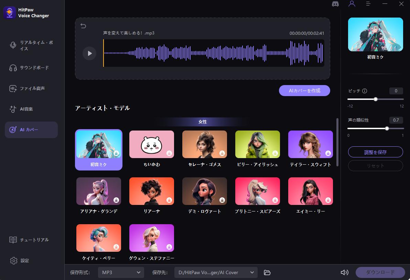The width and height of the screenshot is (410, 280).
Task: Adjust the ピッチ slider handle
Action: (x=376, y=99)
